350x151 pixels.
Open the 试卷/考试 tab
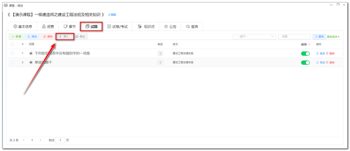(117, 27)
